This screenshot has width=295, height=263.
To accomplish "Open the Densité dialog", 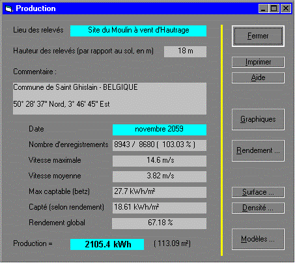I will [x=258, y=208].
